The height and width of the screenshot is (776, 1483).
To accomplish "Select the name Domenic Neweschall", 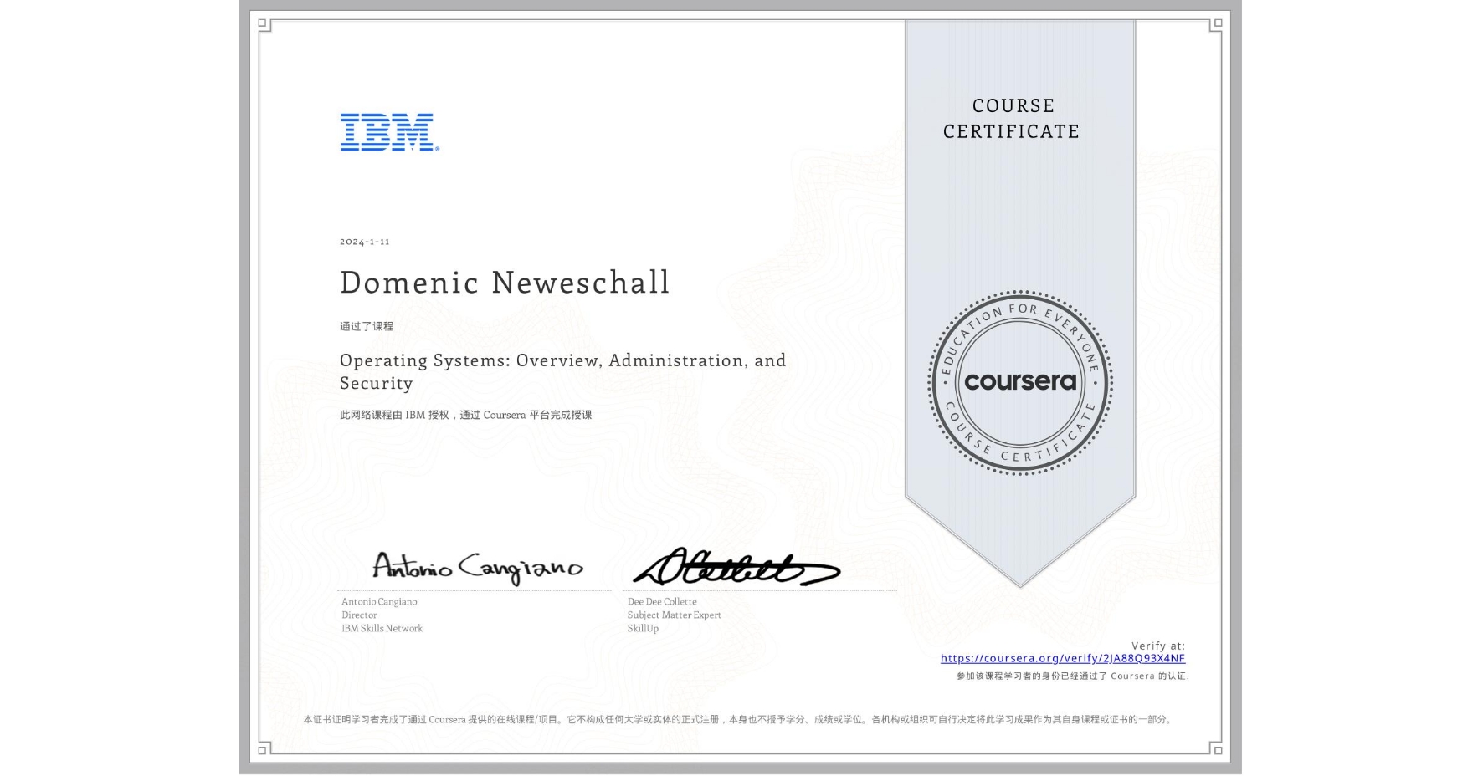I will tap(504, 283).
